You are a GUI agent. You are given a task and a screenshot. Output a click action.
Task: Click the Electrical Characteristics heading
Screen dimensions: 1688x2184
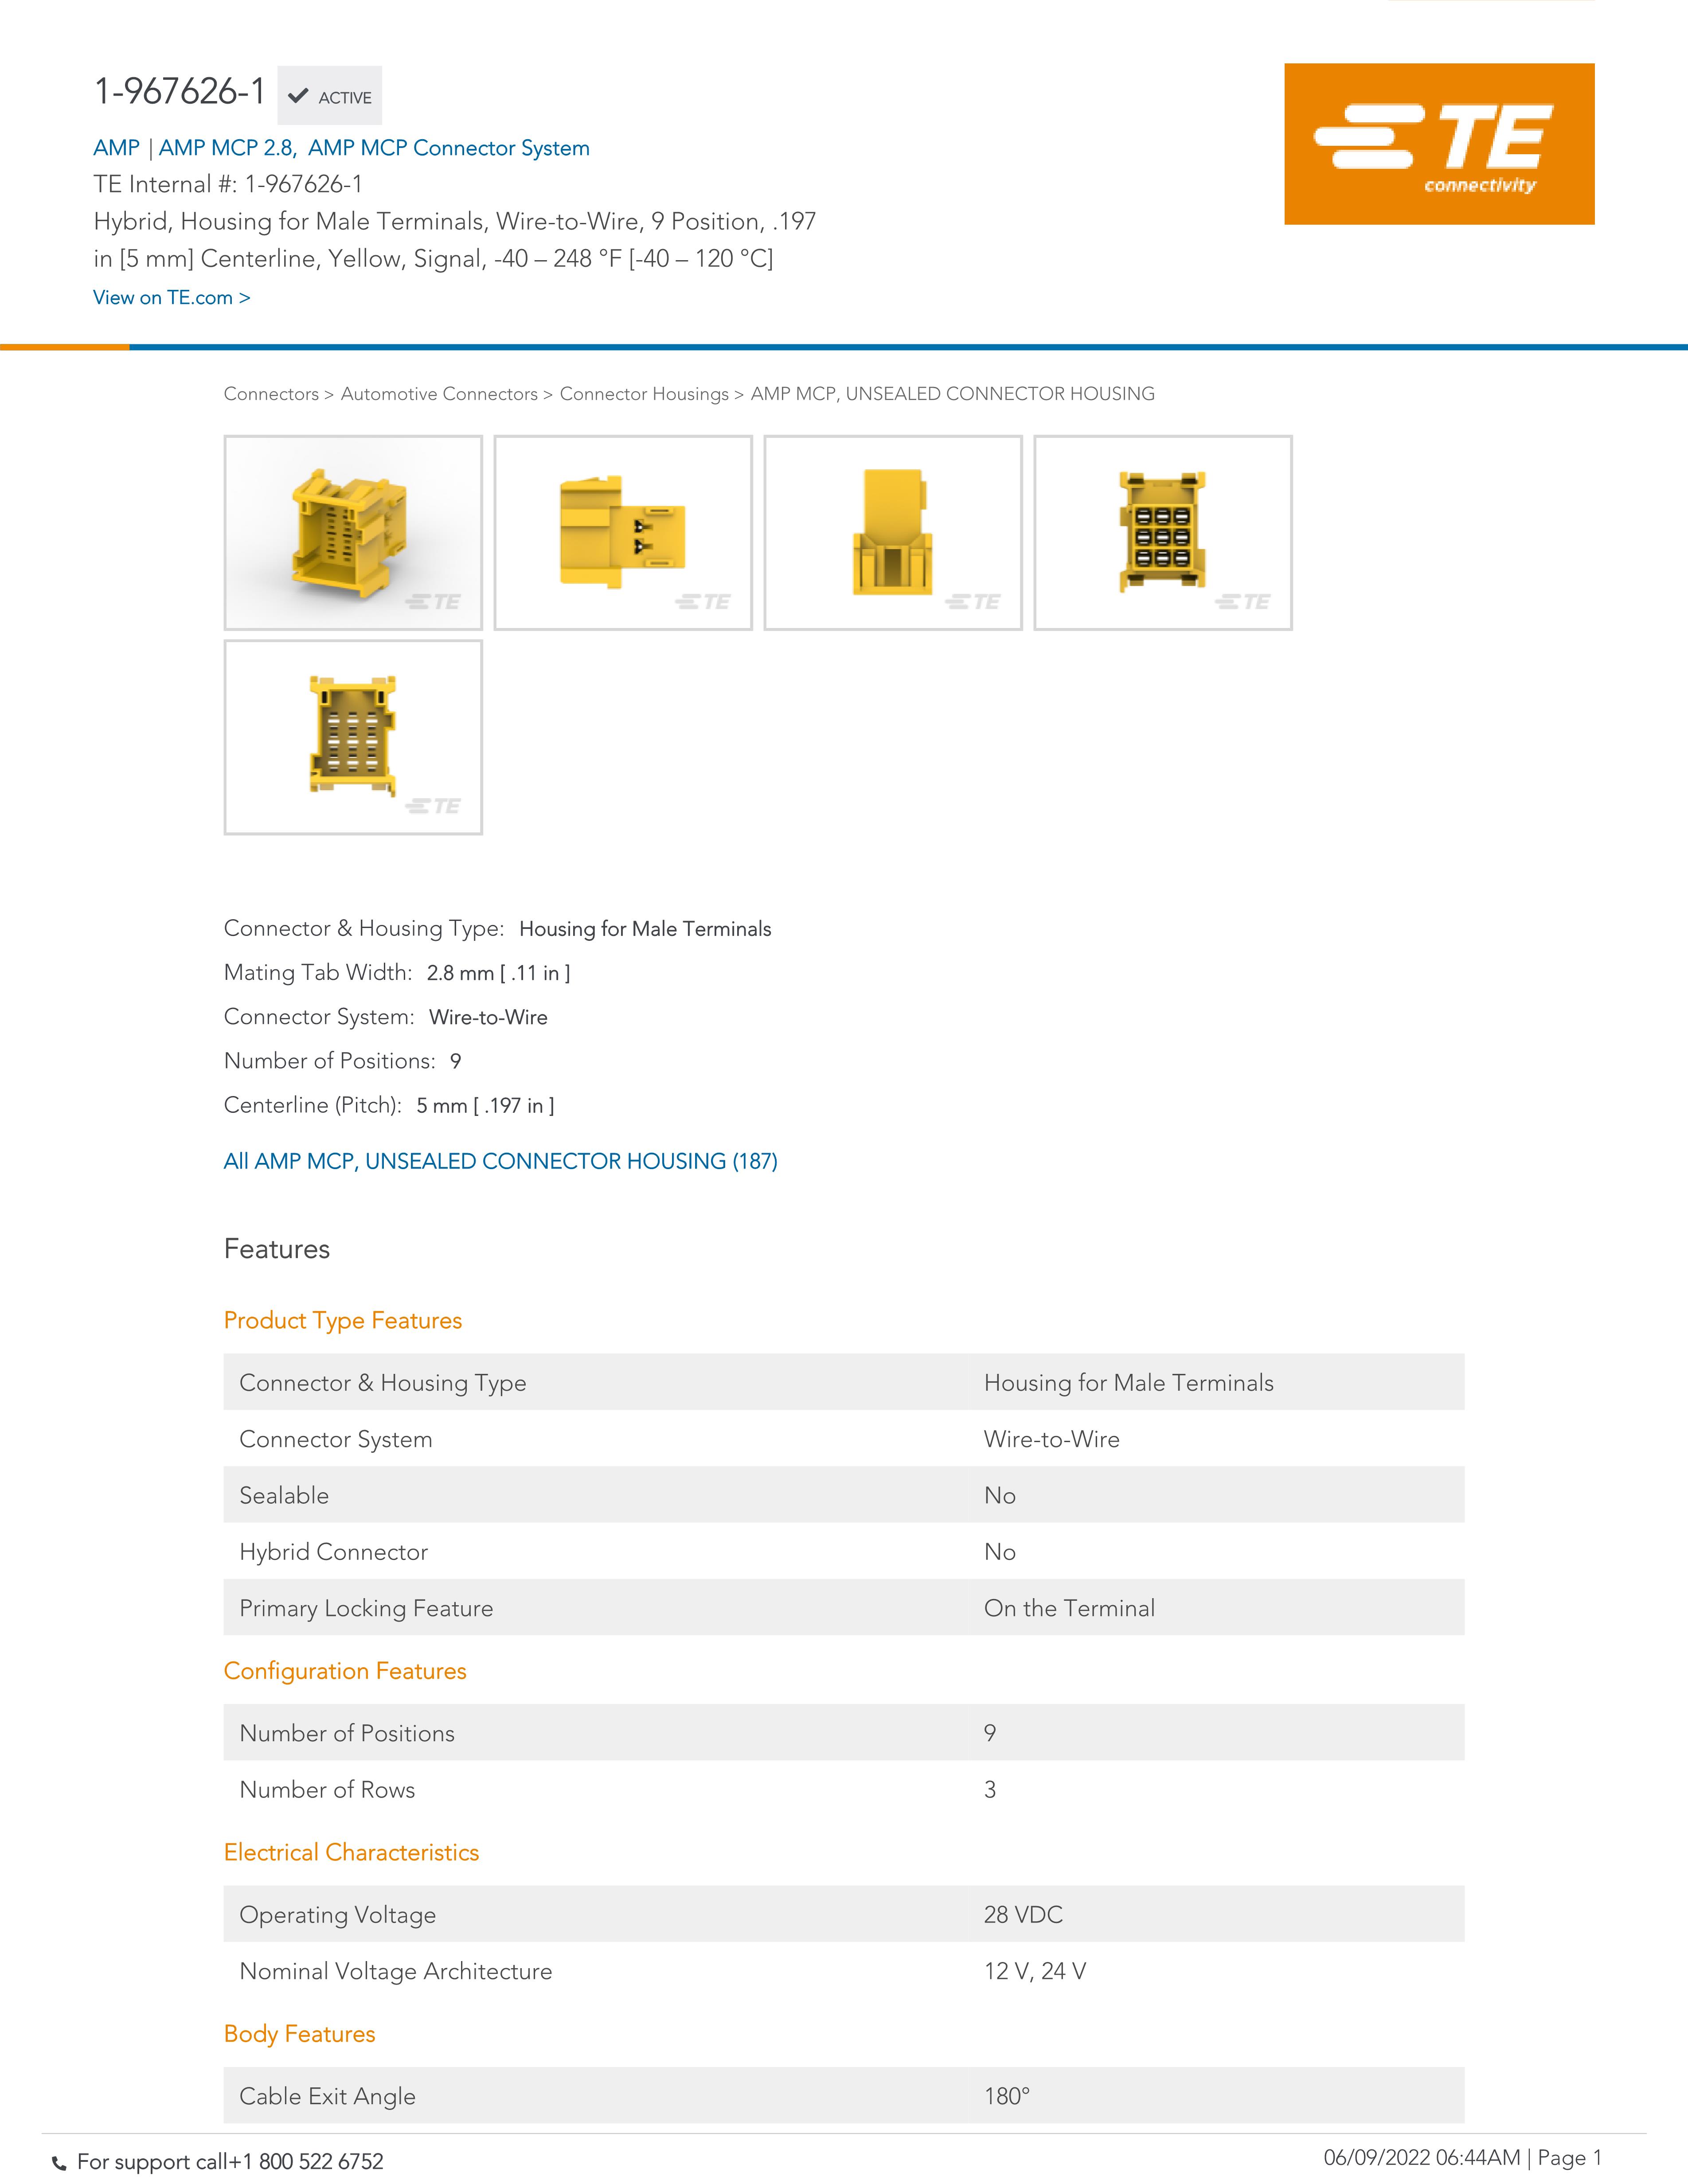pos(351,1852)
